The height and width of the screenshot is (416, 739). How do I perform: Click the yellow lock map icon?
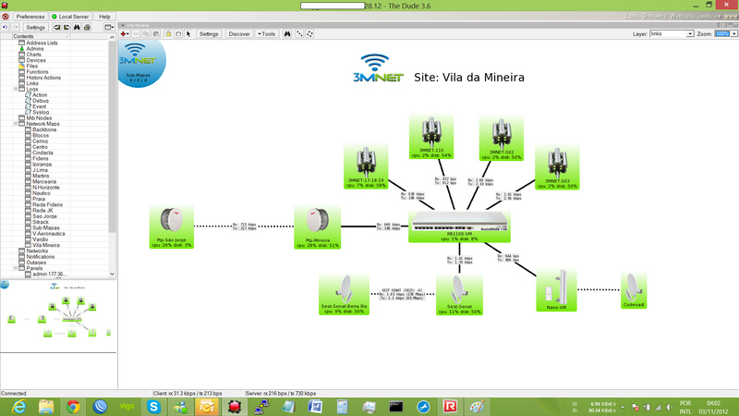tap(168, 34)
